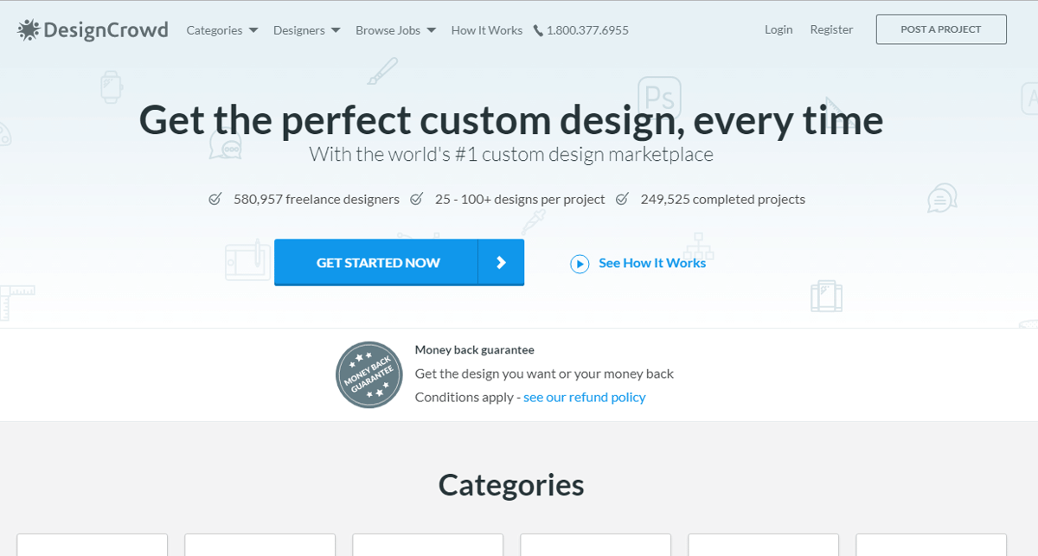Open the refund policy link
This screenshot has height=556, width=1038.
click(x=584, y=397)
